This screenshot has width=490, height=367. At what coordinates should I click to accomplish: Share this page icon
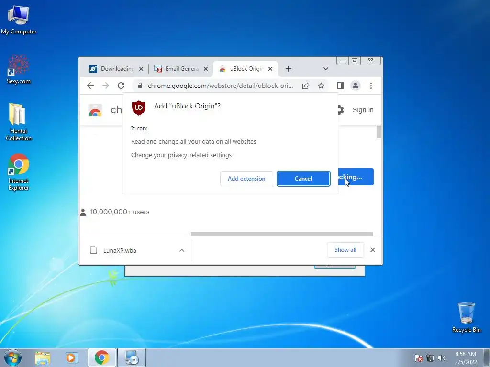(x=306, y=86)
